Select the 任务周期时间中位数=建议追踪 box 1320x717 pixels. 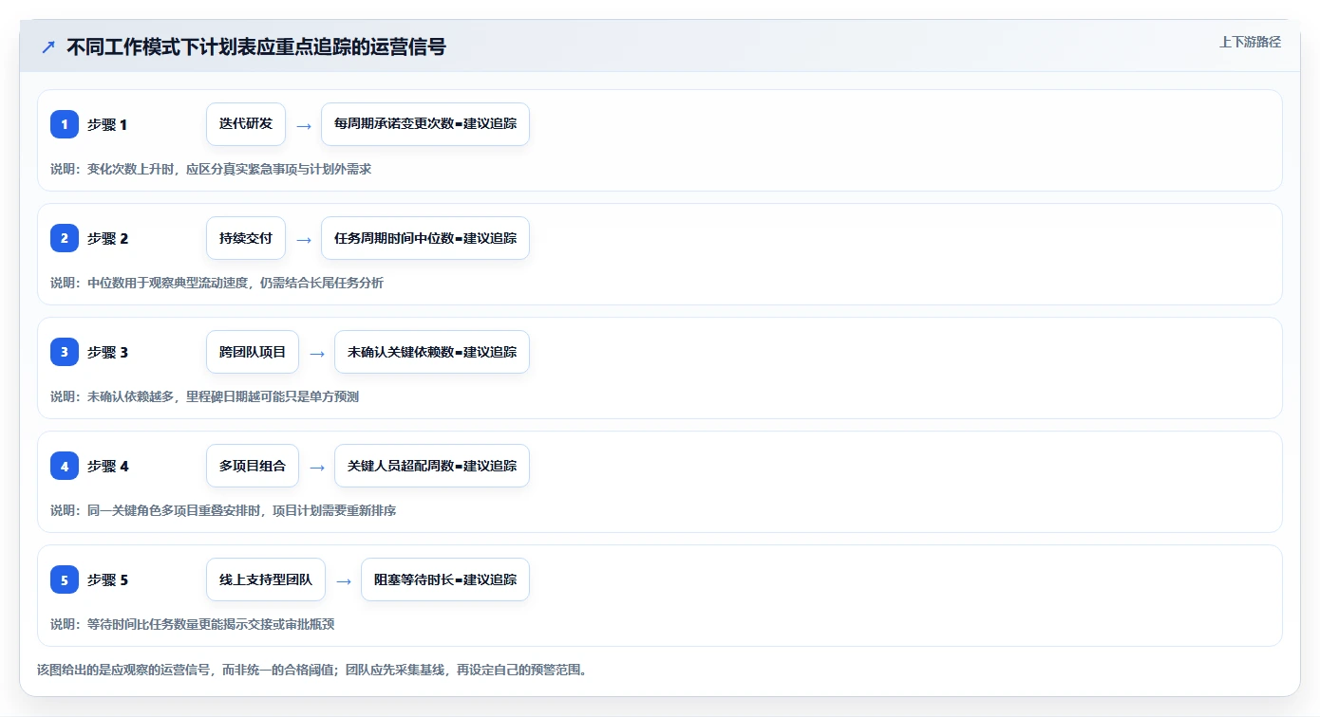425,238
